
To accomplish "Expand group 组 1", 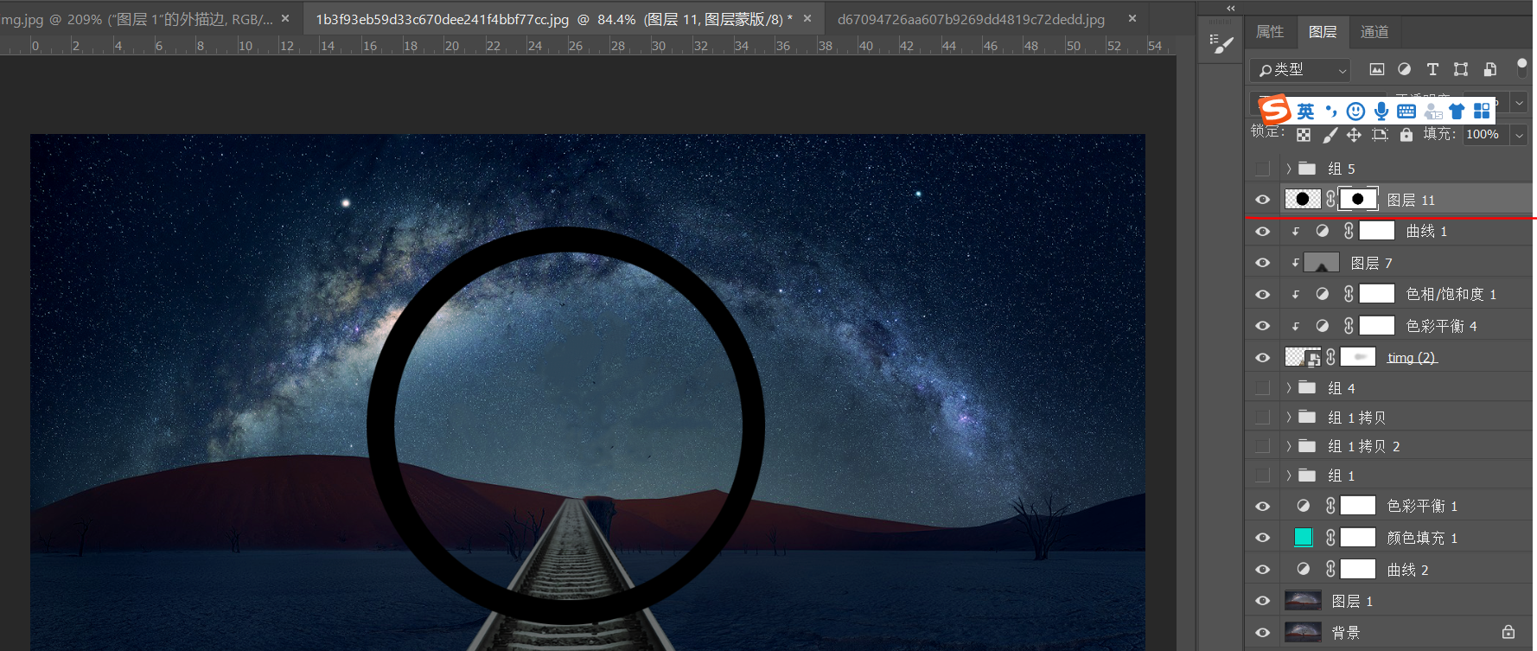I will click(x=1288, y=475).
